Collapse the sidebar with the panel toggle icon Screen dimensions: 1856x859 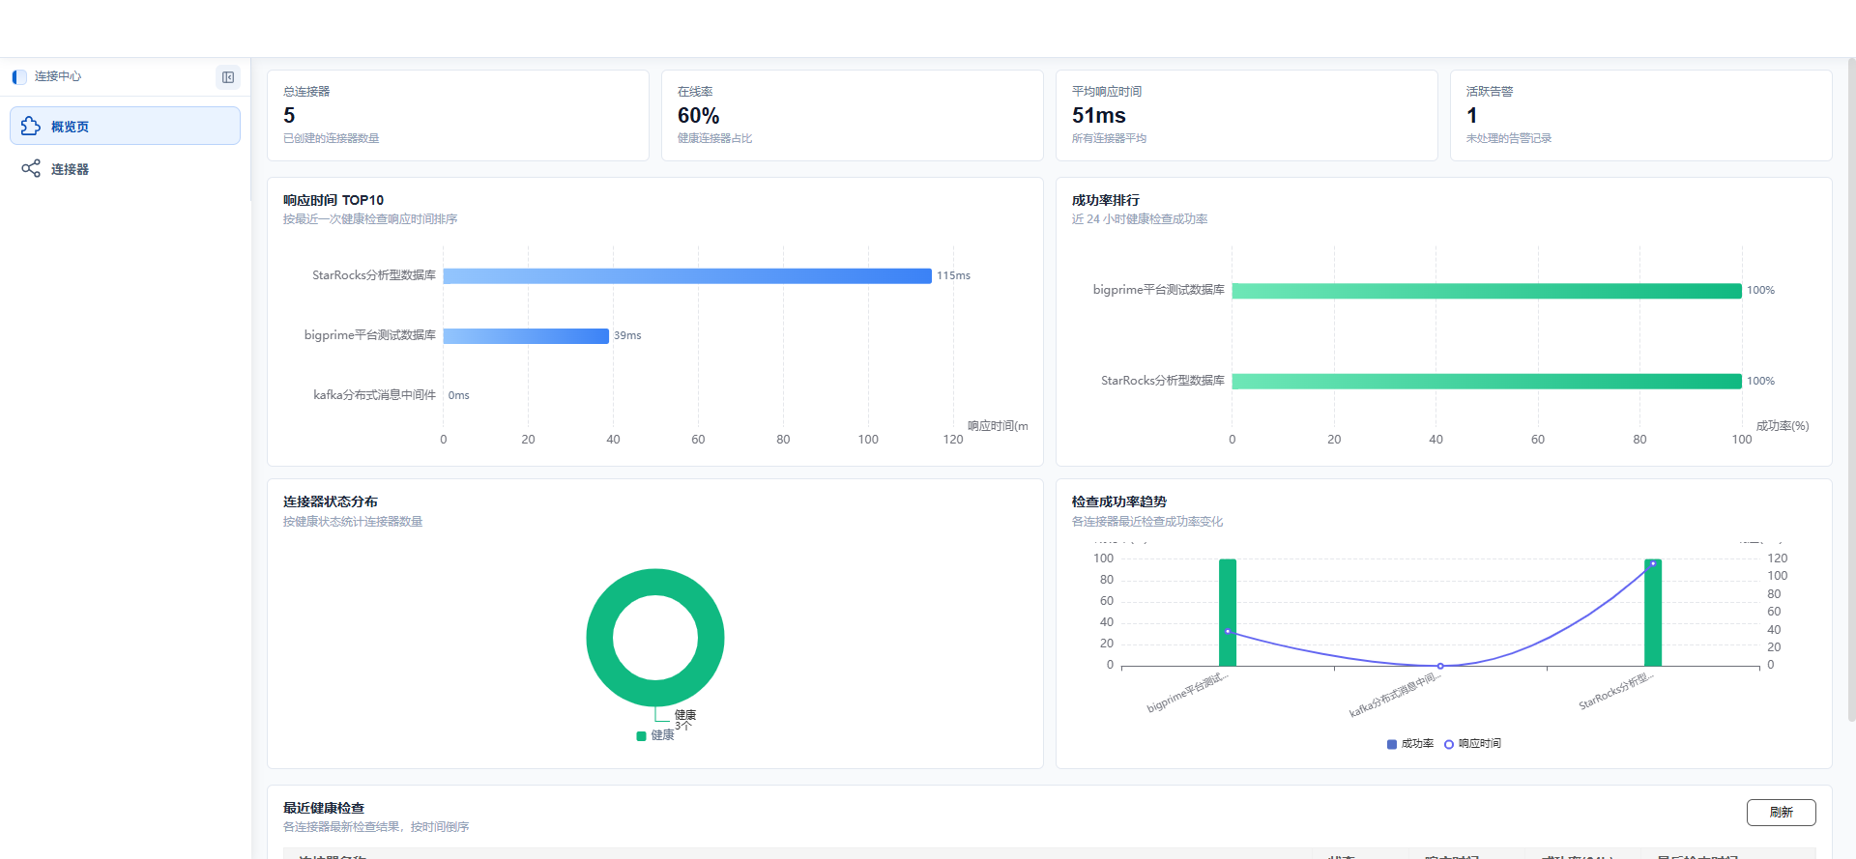point(228,77)
